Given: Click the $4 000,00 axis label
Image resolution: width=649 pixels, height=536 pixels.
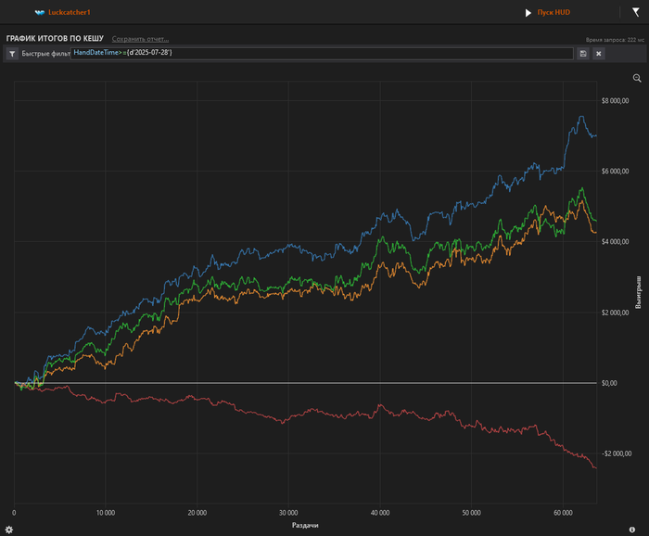Looking at the screenshot, I should pyautogui.click(x=615, y=242).
